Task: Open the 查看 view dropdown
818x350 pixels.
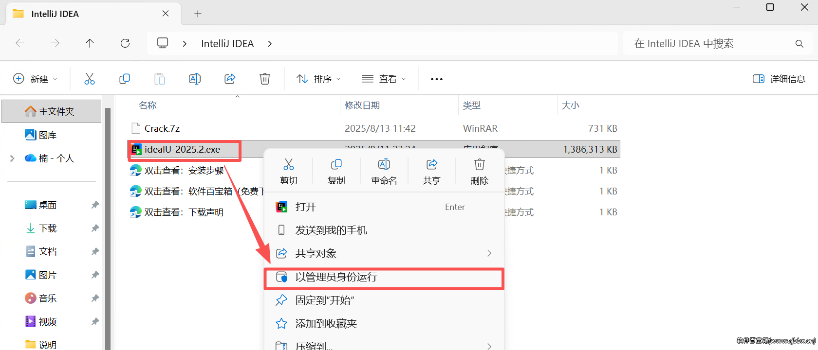Action: (384, 79)
